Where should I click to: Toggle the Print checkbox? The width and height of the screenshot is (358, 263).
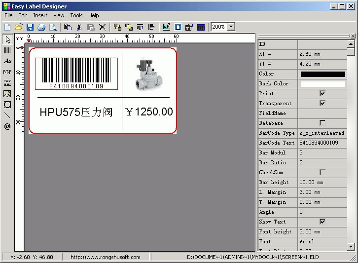pos(322,93)
